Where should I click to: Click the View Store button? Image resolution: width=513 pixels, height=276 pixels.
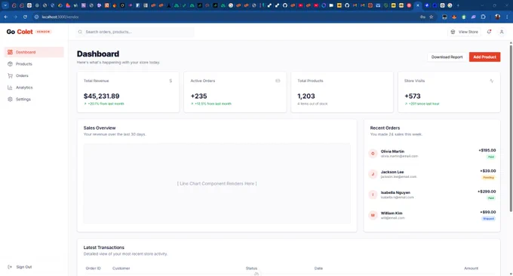[464, 32]
